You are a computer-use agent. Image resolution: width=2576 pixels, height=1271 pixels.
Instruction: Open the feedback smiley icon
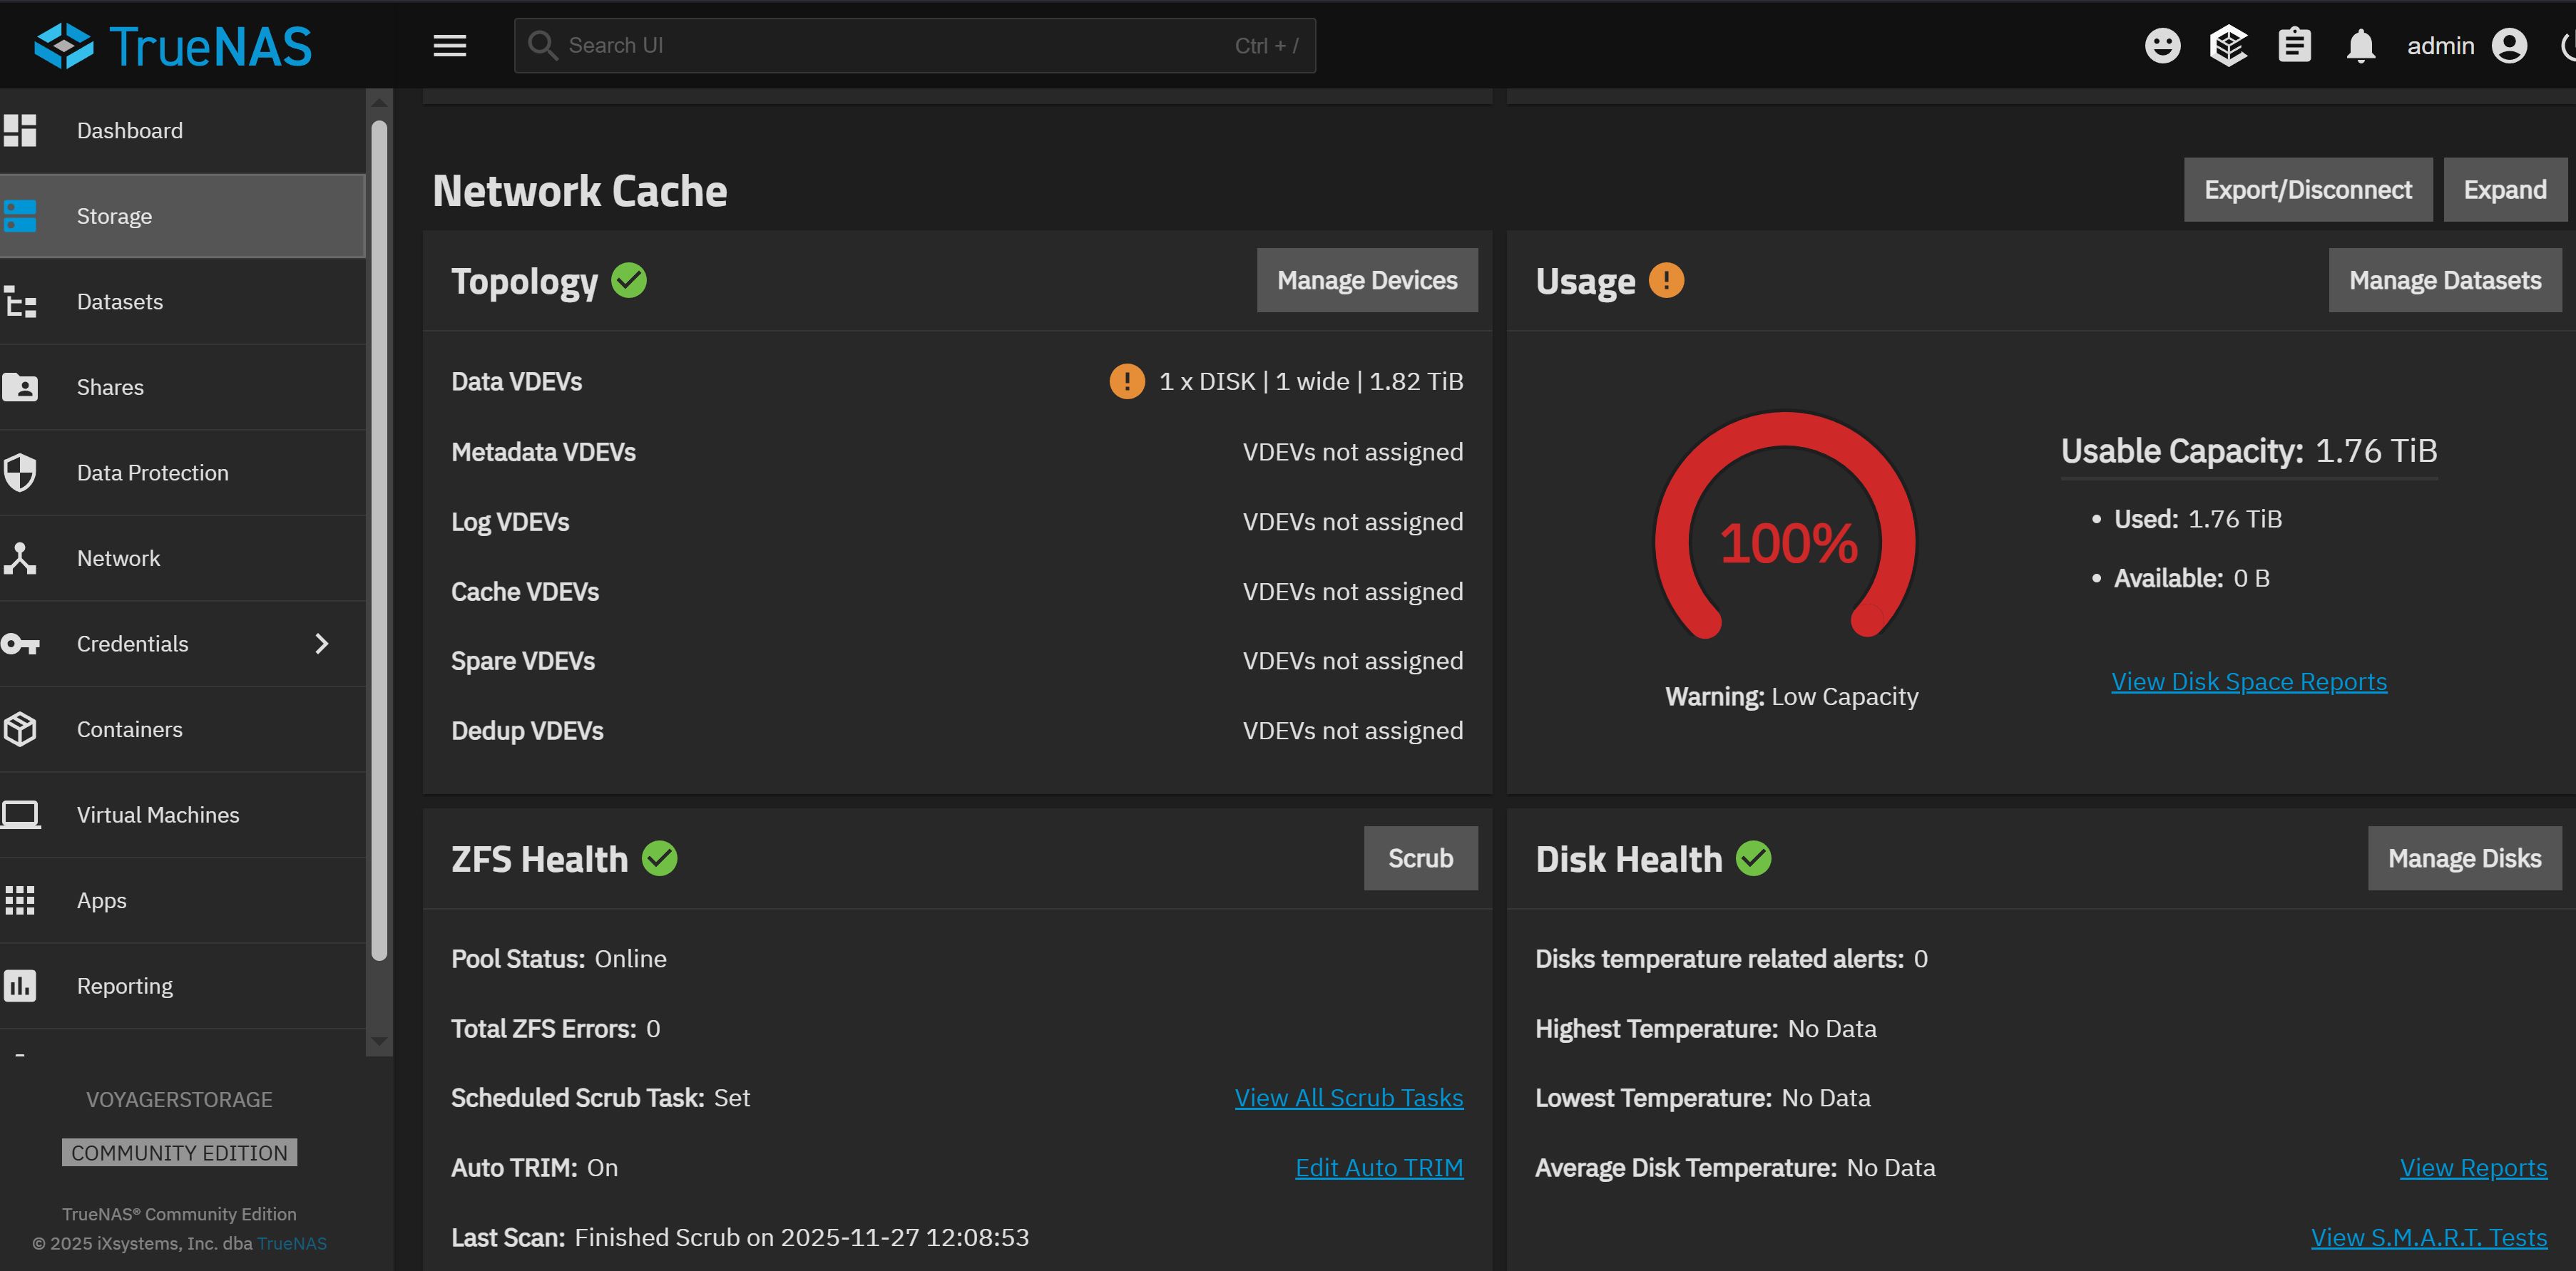(2162, 46)
